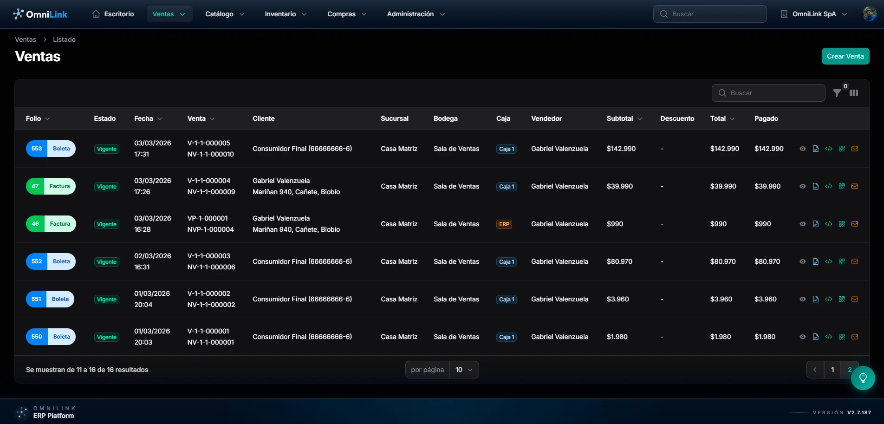Click the Crear Venta button
The width and height of the screenshot is (884, 424).
[x=845, y=56]
